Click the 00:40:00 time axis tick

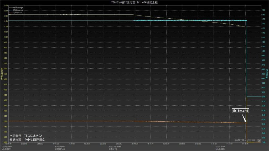(135, 144)
